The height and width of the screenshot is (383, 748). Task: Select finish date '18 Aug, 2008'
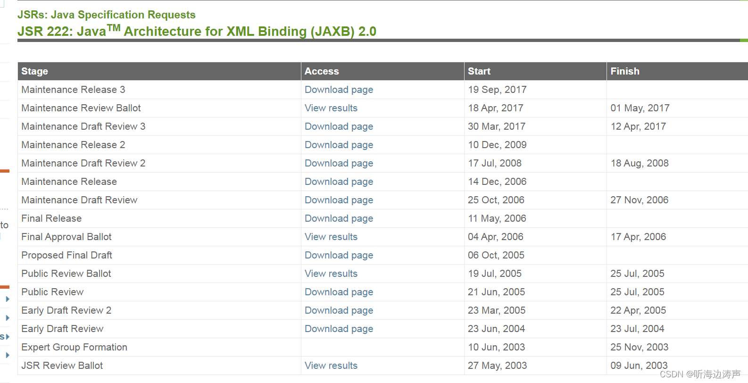coord(640,163)
